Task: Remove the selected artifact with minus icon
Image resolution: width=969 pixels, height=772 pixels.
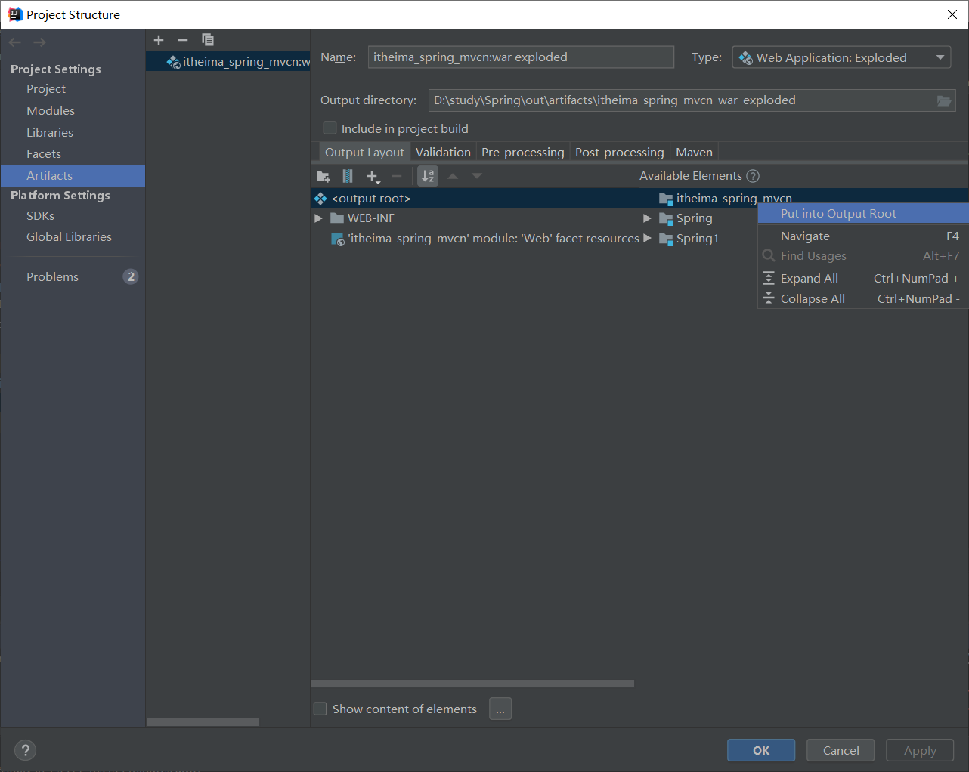Action: point(183,40)
